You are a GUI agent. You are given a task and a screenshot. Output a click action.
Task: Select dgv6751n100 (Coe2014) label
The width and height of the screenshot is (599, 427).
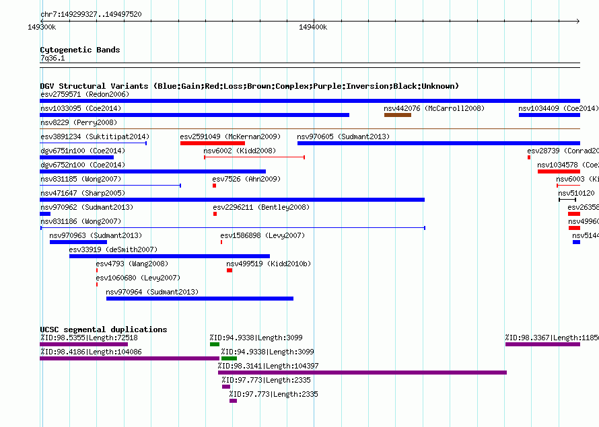(x=83, y=151)
